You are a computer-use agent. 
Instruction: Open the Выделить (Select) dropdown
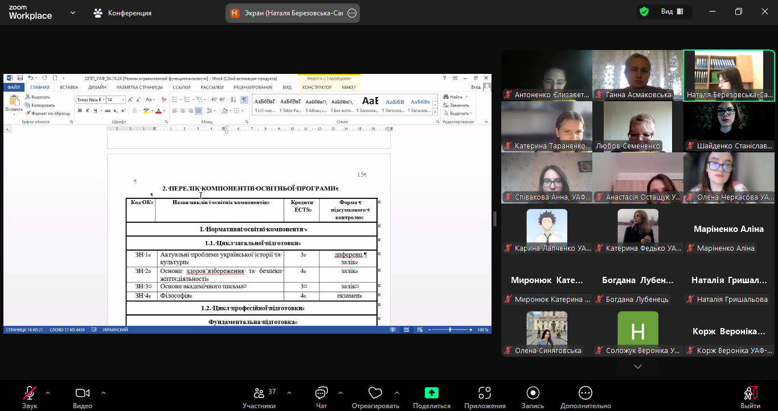[x=457, y=113]
